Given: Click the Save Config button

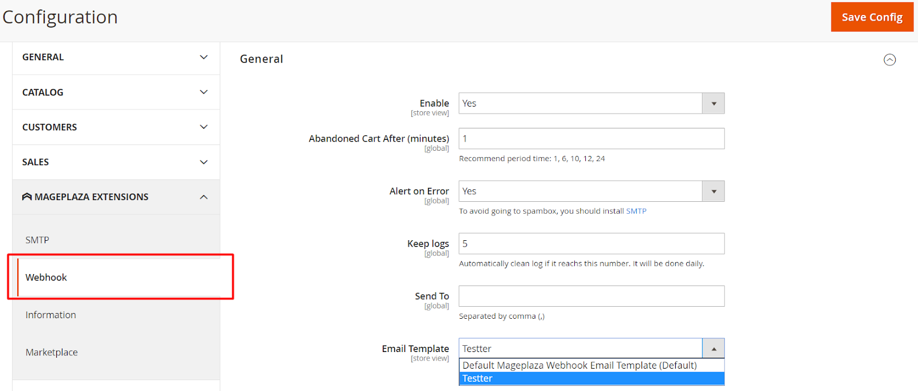Looking at the screenshot, I should coord(872,17).
